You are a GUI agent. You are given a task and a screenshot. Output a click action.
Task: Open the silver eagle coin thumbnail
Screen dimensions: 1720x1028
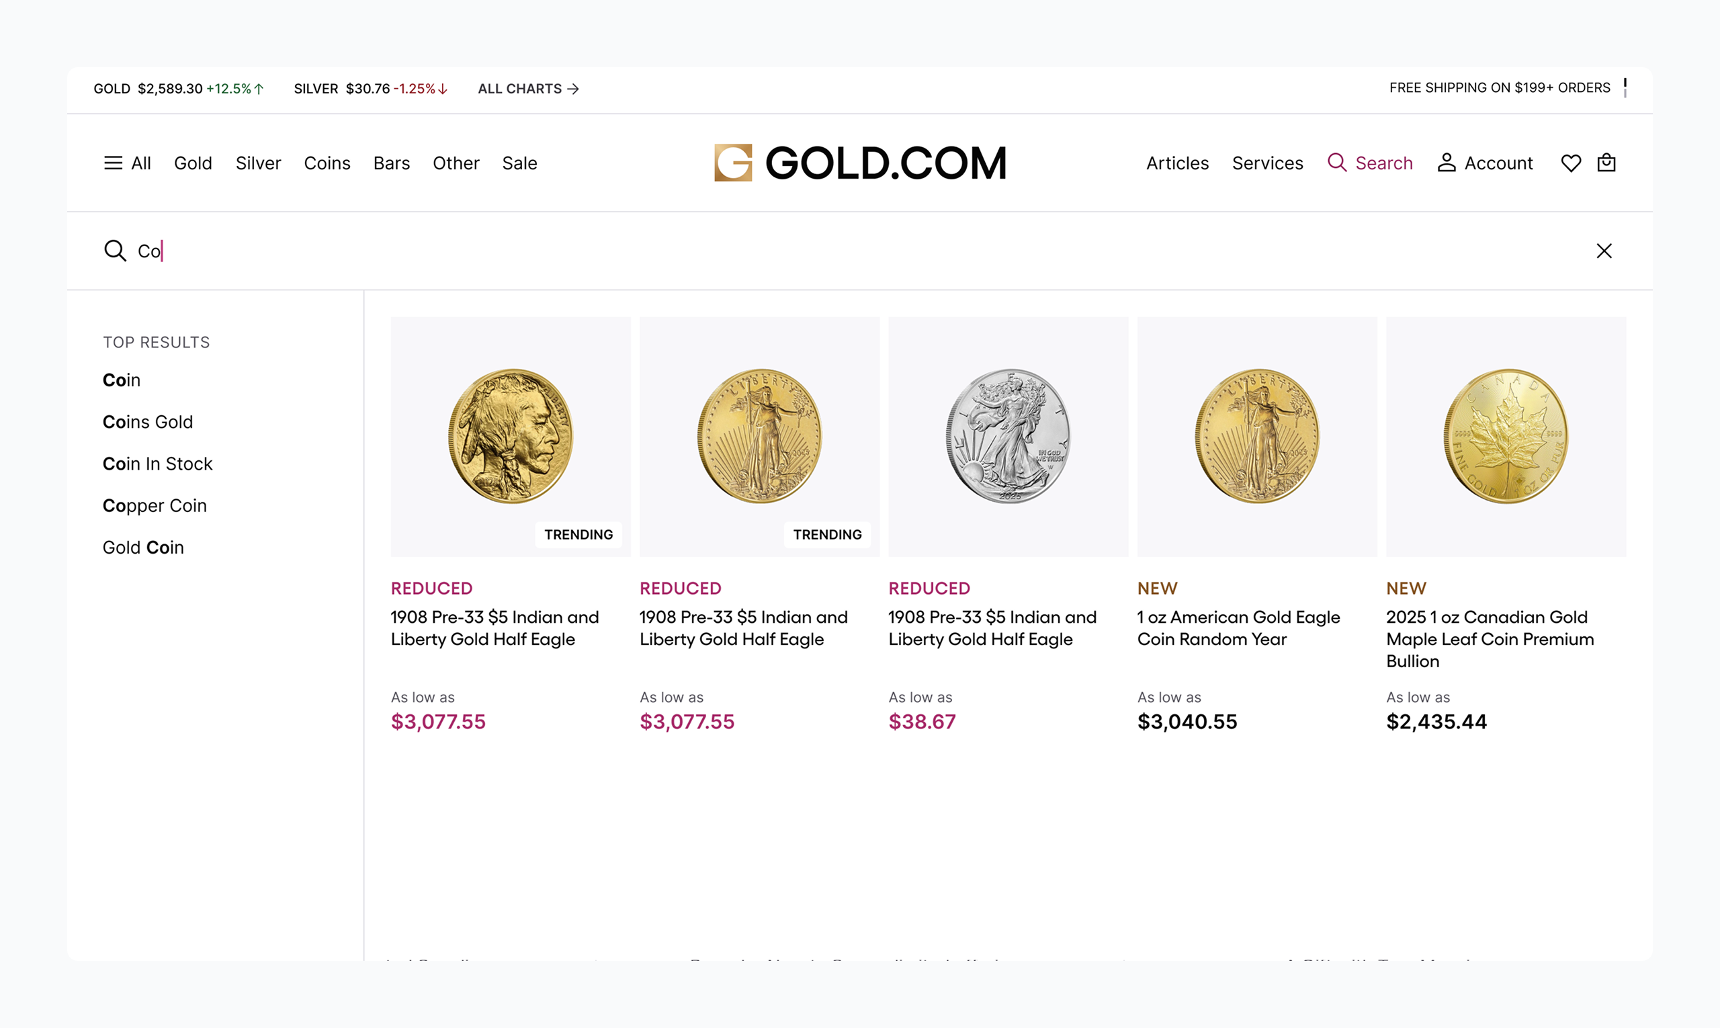click(1008, 437)
